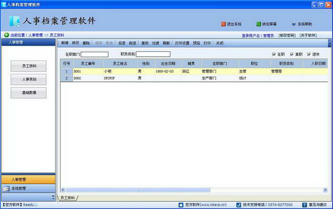Image resolution: width=333 pixels, height=209 pixels.
Task: Toggle the 离职 checkbox
Action: pos(292,54)
